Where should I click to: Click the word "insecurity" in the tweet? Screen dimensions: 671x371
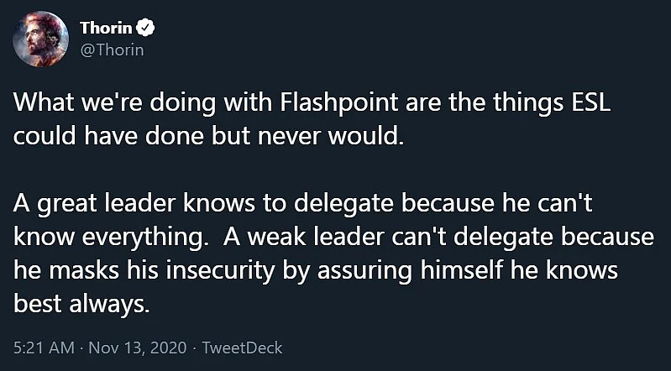[x=219, y=272]
